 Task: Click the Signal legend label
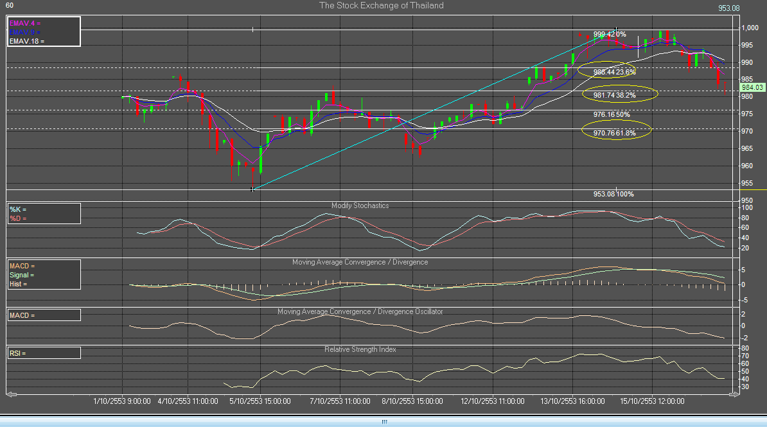pyautogui.click(x=22, y=275)
